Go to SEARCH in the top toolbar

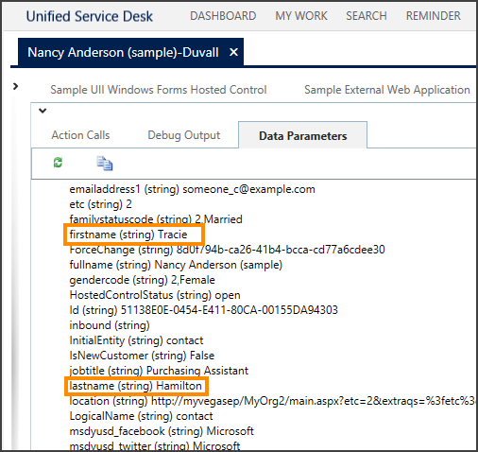pyautogui.click(x=367, y=16)
